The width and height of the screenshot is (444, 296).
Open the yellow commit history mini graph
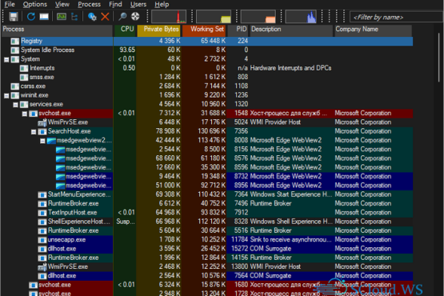(x=214, y=17)
